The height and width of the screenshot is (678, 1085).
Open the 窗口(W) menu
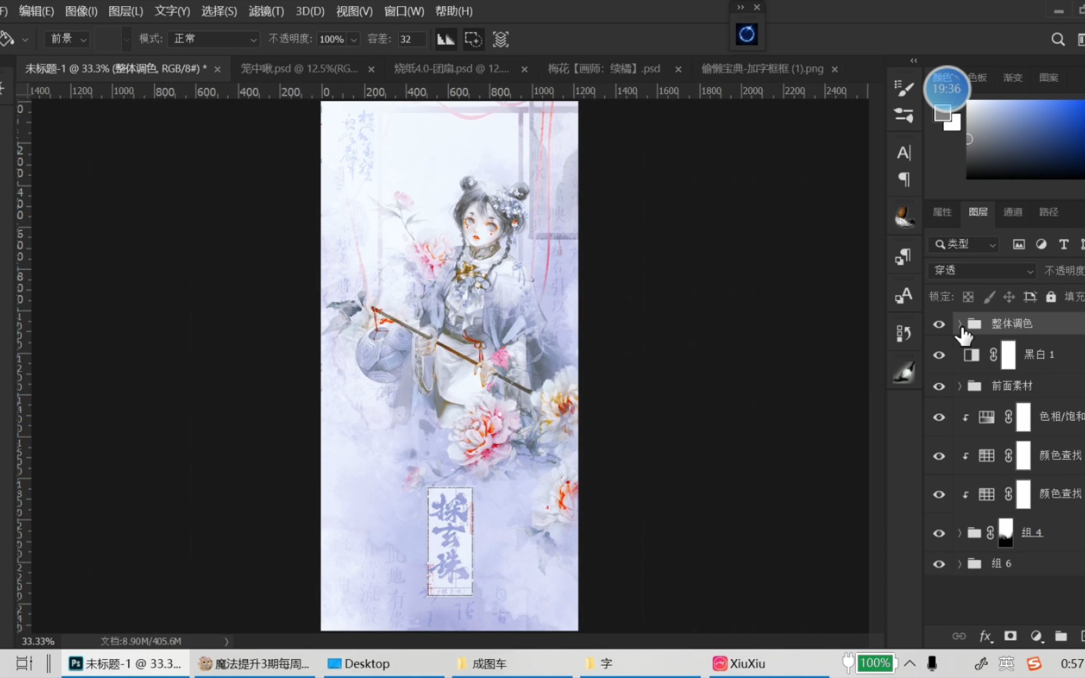tap(404, 11)
